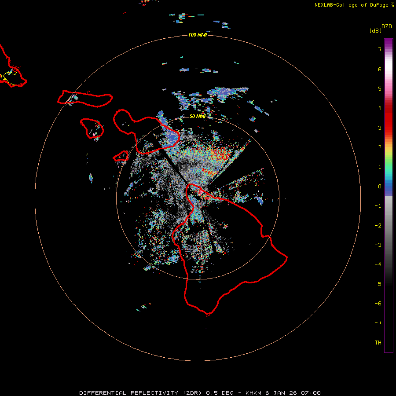Click the DZD label above the color scale

(x=387, y=26)
